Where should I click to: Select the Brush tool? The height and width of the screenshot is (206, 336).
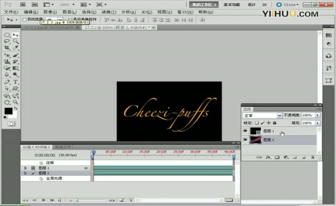click(x=15, y=55)
